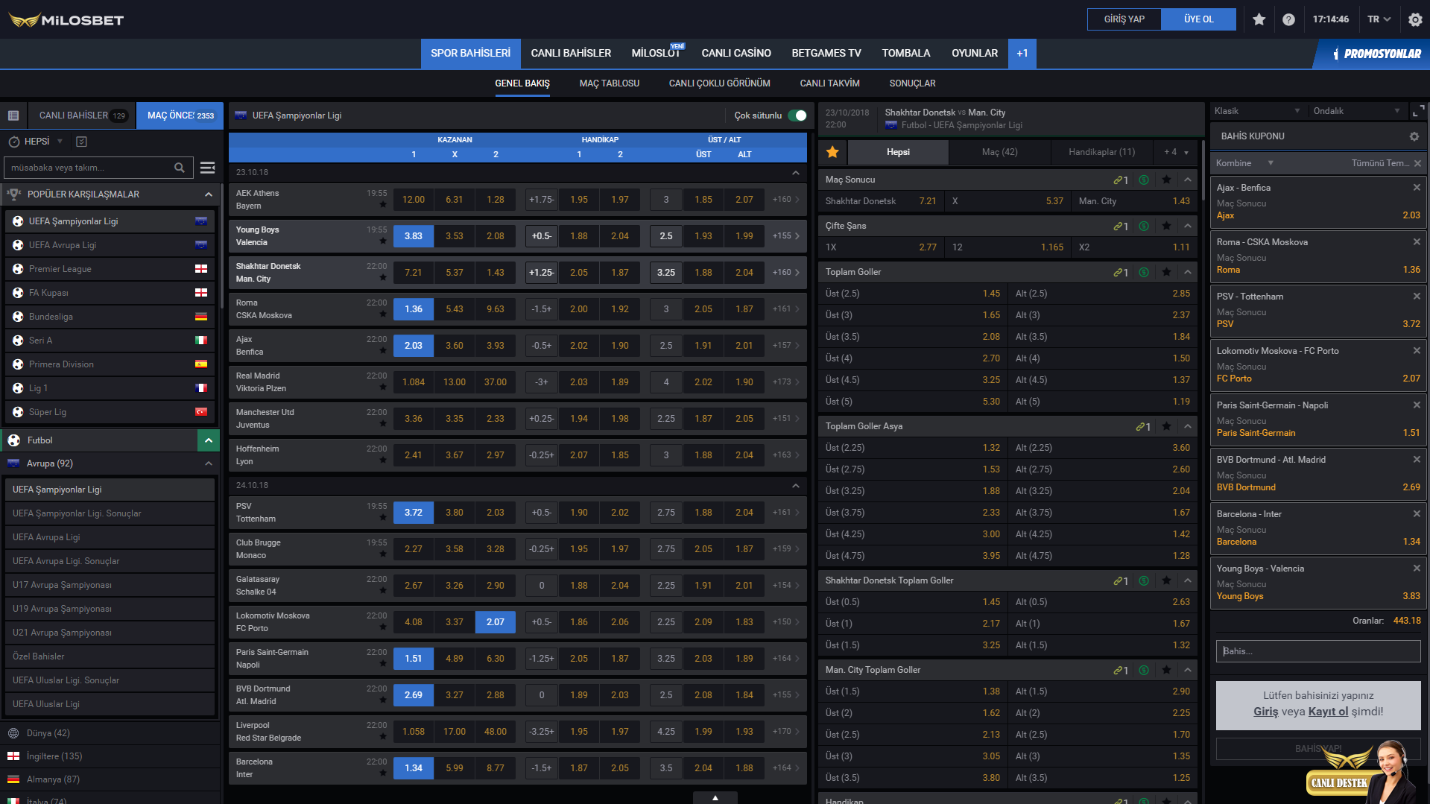1430x804 pixels.
Task: Click the search magnifier icon
Action: [x=180, y=168]
